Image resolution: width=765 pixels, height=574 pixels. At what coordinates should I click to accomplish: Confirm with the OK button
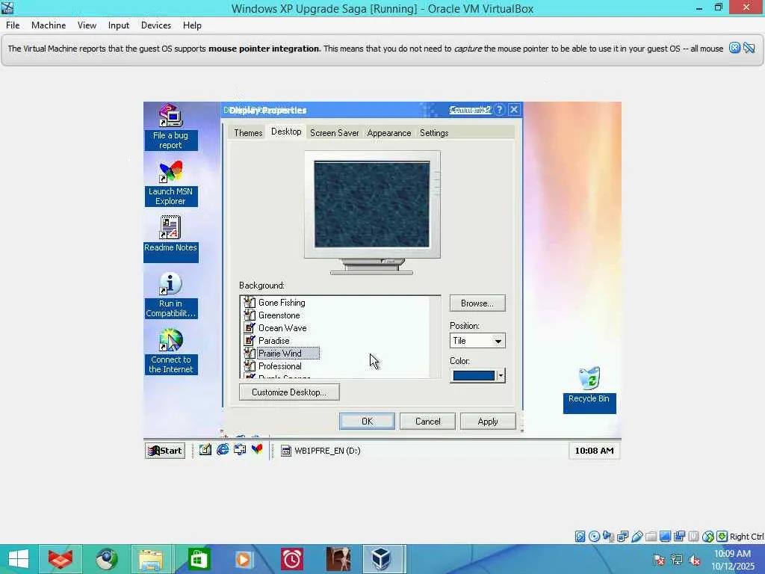tap(367, 422)
